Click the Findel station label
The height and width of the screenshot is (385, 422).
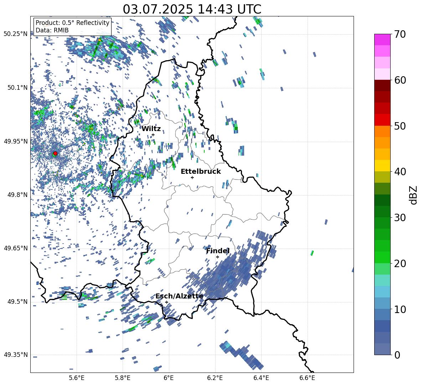click(x=218, y=251)
